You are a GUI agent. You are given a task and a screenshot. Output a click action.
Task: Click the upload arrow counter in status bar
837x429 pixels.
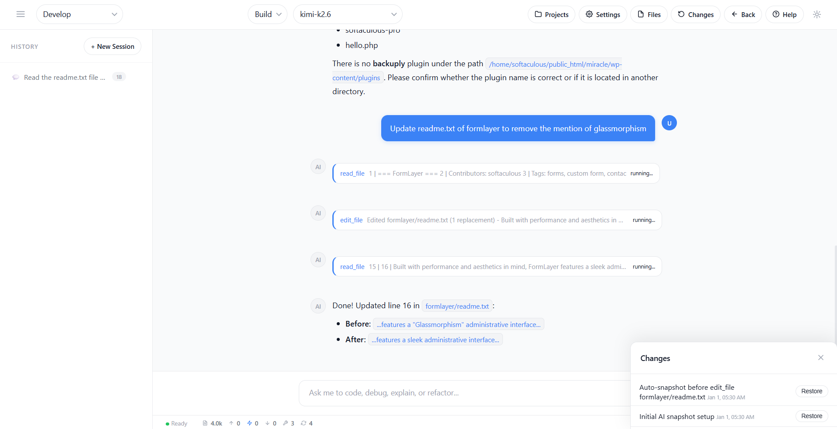click(235, 423)
